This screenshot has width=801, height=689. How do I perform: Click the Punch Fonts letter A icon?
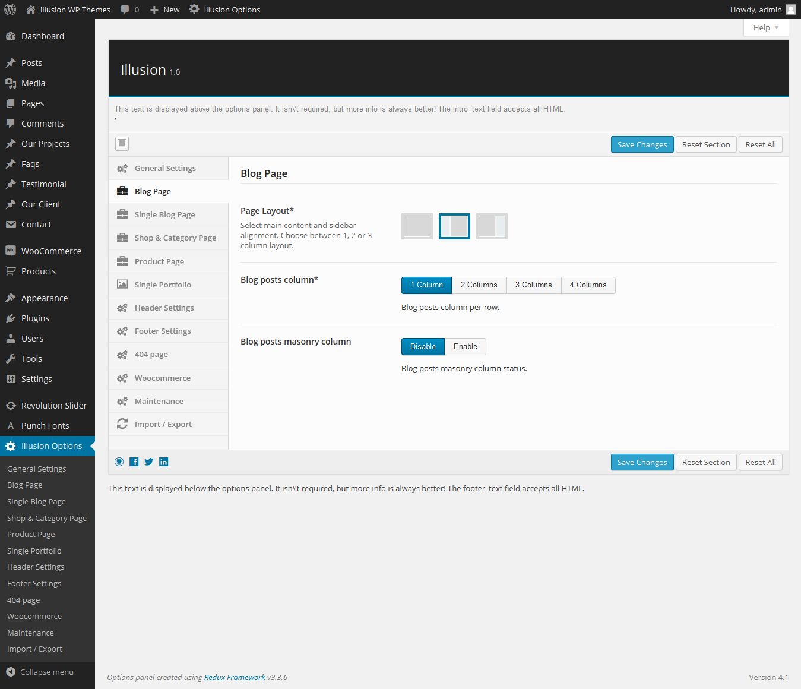(x=10, y=426)
